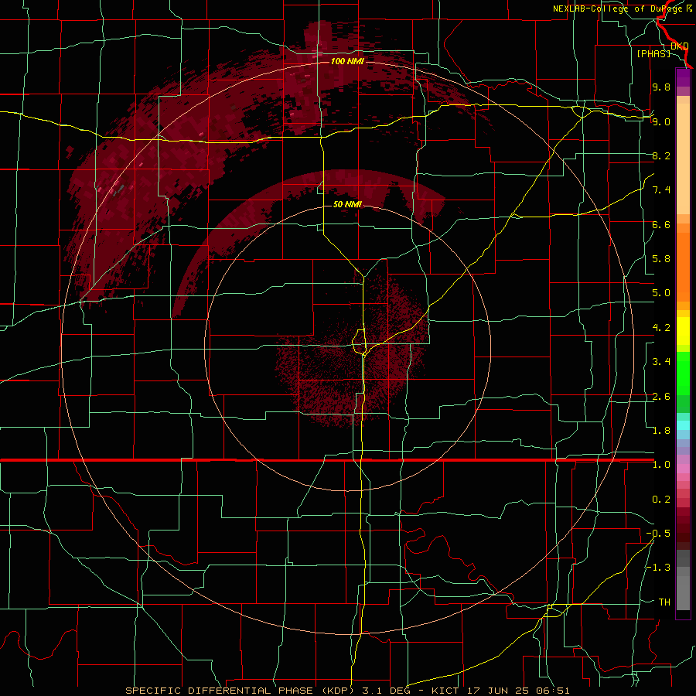
Task: Click the 1.0 legend value
Action: [661, 465]
